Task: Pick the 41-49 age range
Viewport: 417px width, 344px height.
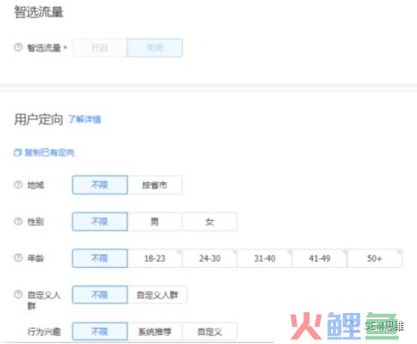Action: click(319, 259)
